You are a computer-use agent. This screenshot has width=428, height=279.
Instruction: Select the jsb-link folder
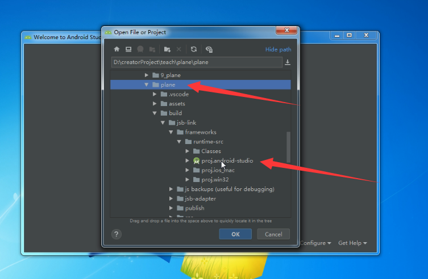pyautogui.click(x=186, y=122)
